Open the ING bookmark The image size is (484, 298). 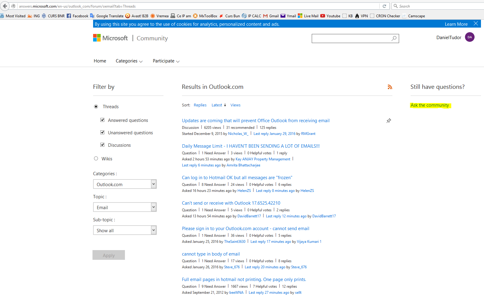pyautogui.click(x=34, y=16)
